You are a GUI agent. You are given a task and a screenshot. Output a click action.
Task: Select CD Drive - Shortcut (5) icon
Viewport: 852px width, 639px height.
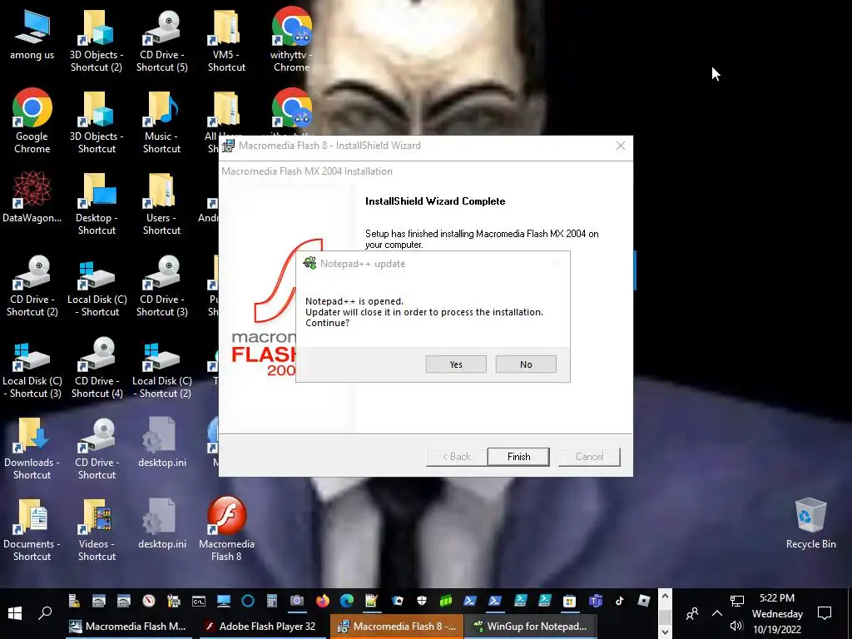click(x=161, y=41)
